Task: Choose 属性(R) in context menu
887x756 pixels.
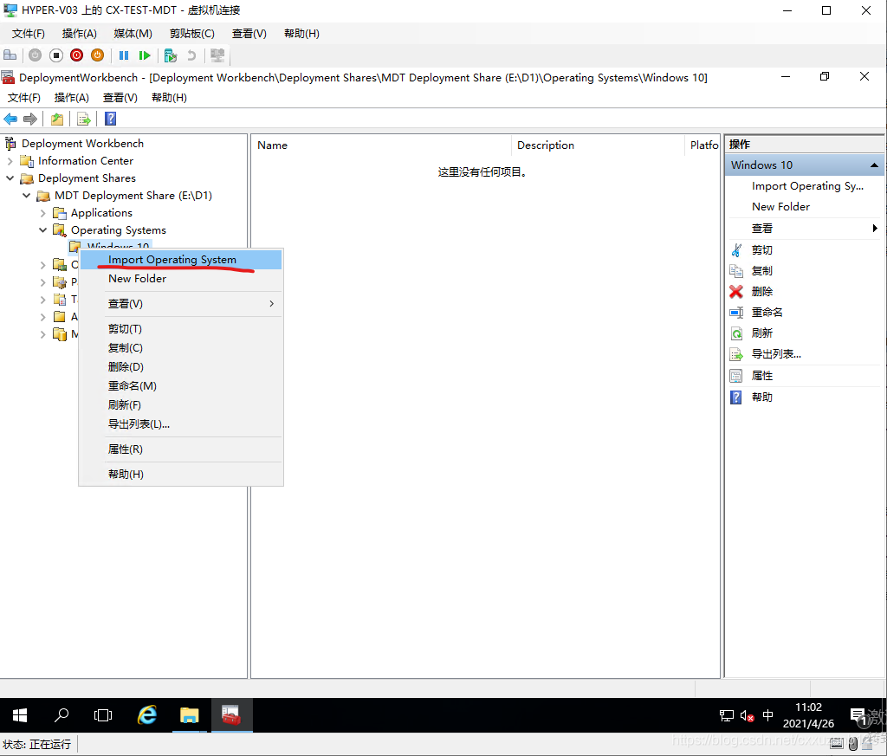Action: coord(181,449)
